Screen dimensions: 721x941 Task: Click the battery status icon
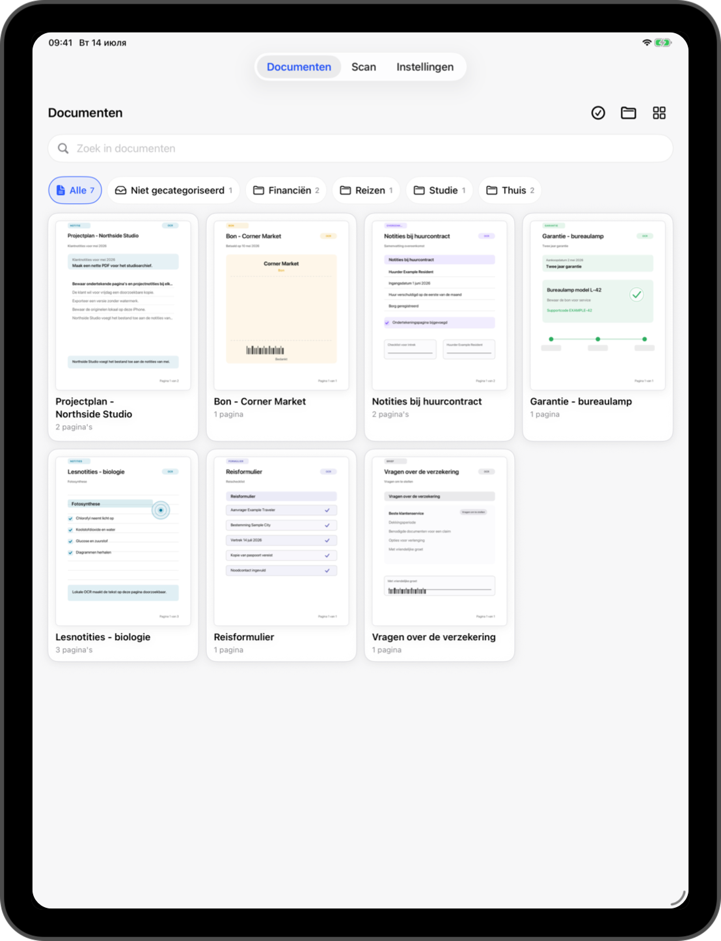[x=663, y=42]
